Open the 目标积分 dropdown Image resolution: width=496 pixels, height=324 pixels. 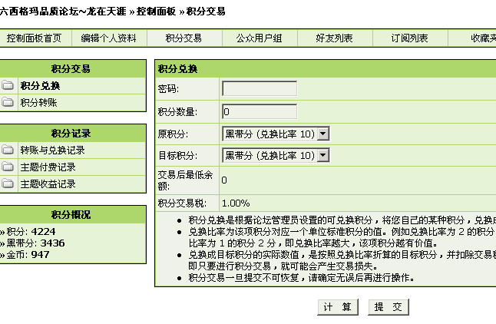tap(275, 156)
